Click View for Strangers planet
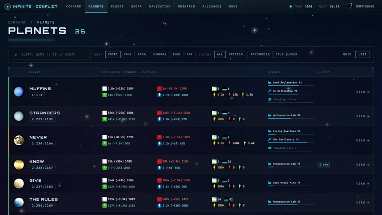The height and width of the screenshot is (215, 382). [x=362, y=116]
